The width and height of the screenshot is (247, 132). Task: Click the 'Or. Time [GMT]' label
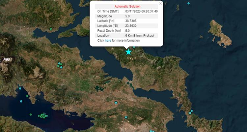(x=108, y=11)
